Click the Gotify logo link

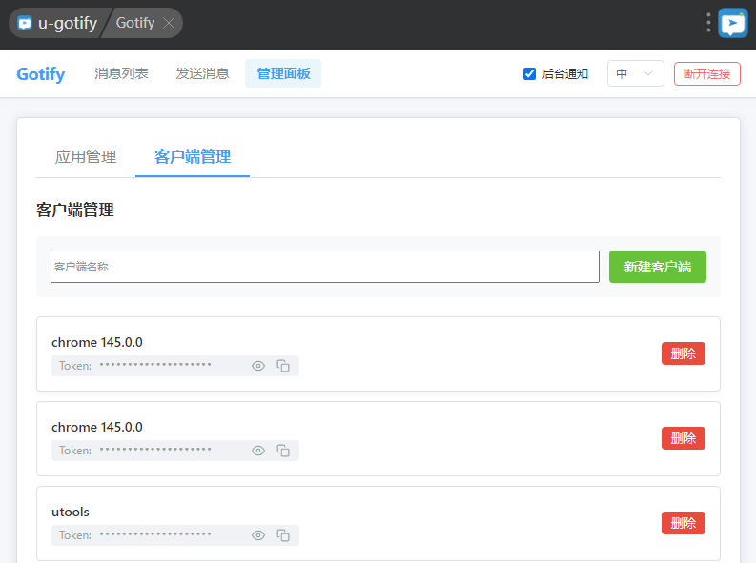point(40,73)
